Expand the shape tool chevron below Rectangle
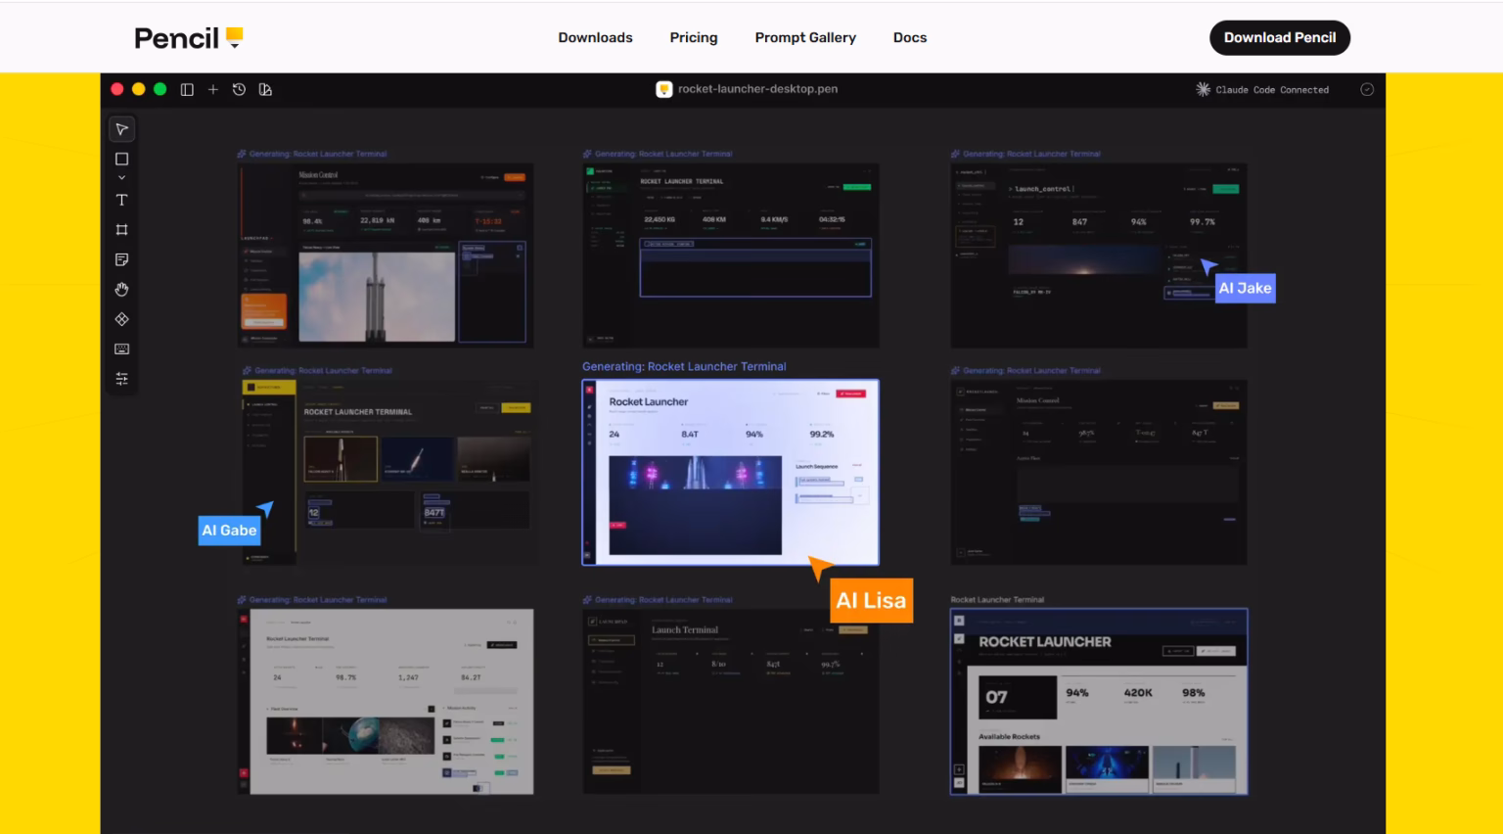The height and width of the screenshot is (834, 1503). (121, 178)
